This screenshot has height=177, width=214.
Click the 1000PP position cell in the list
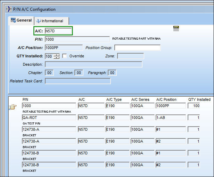pos(171,106)
